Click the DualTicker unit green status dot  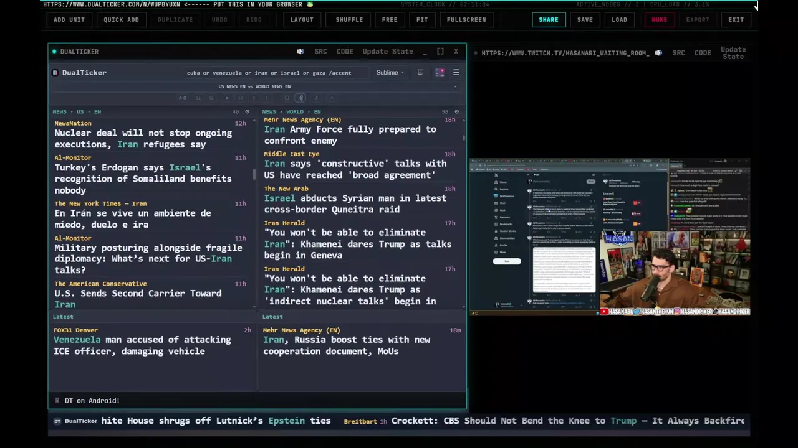click(54, 52)
